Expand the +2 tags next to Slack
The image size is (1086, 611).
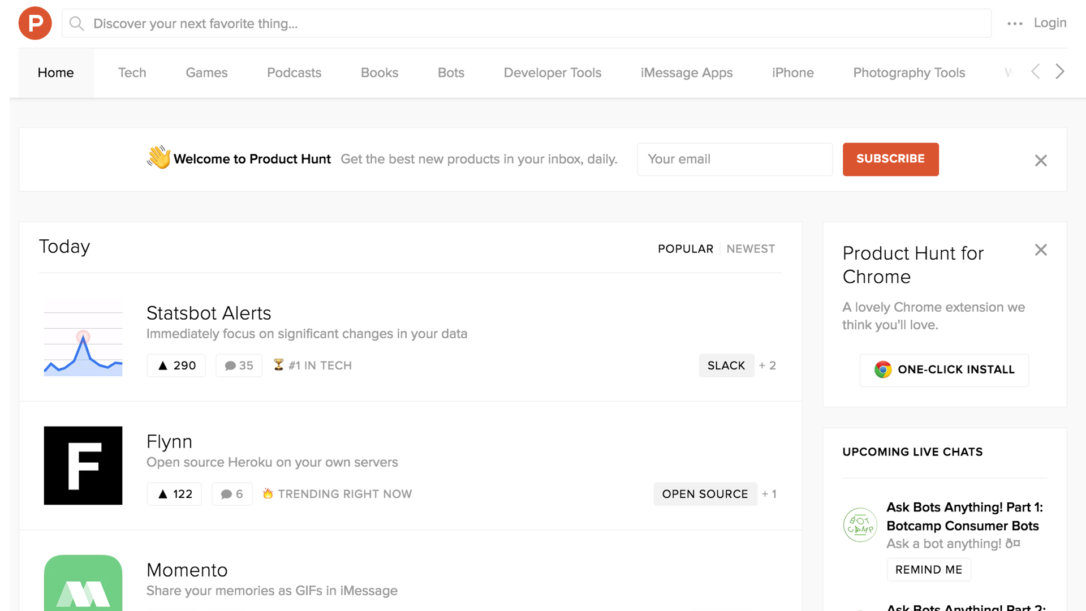pyautogui.click(x=768, y=365)
